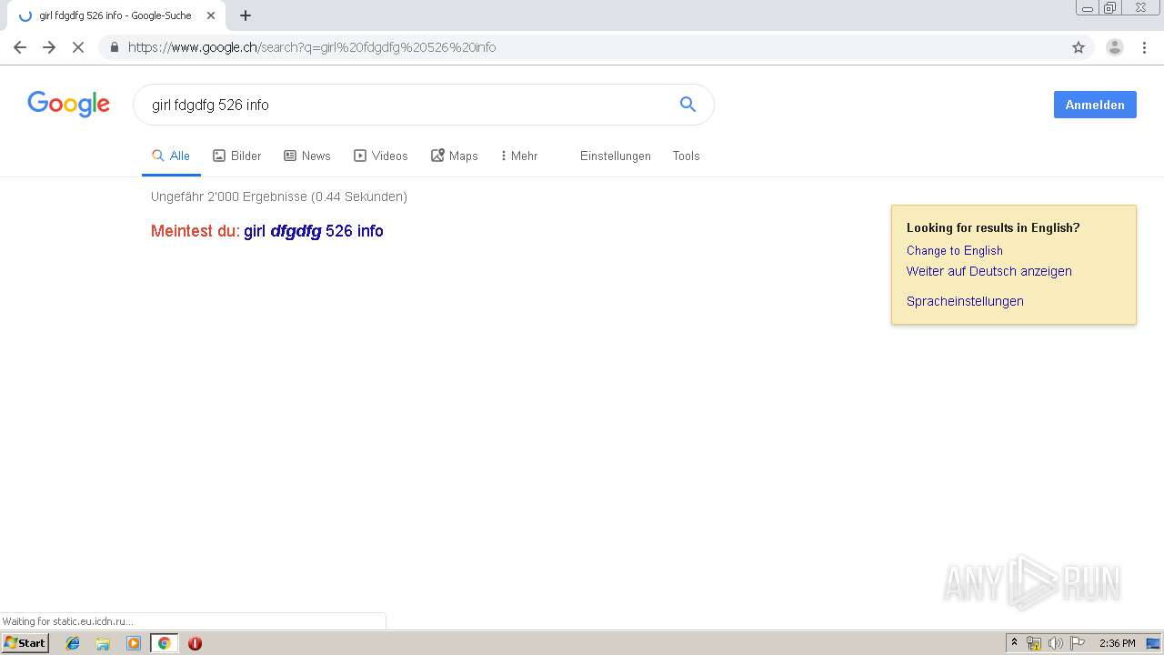Click the taskbar clock 2:36 PM
The image size is (1164, 655).
pyautogui.click(x=1117, y=643)
